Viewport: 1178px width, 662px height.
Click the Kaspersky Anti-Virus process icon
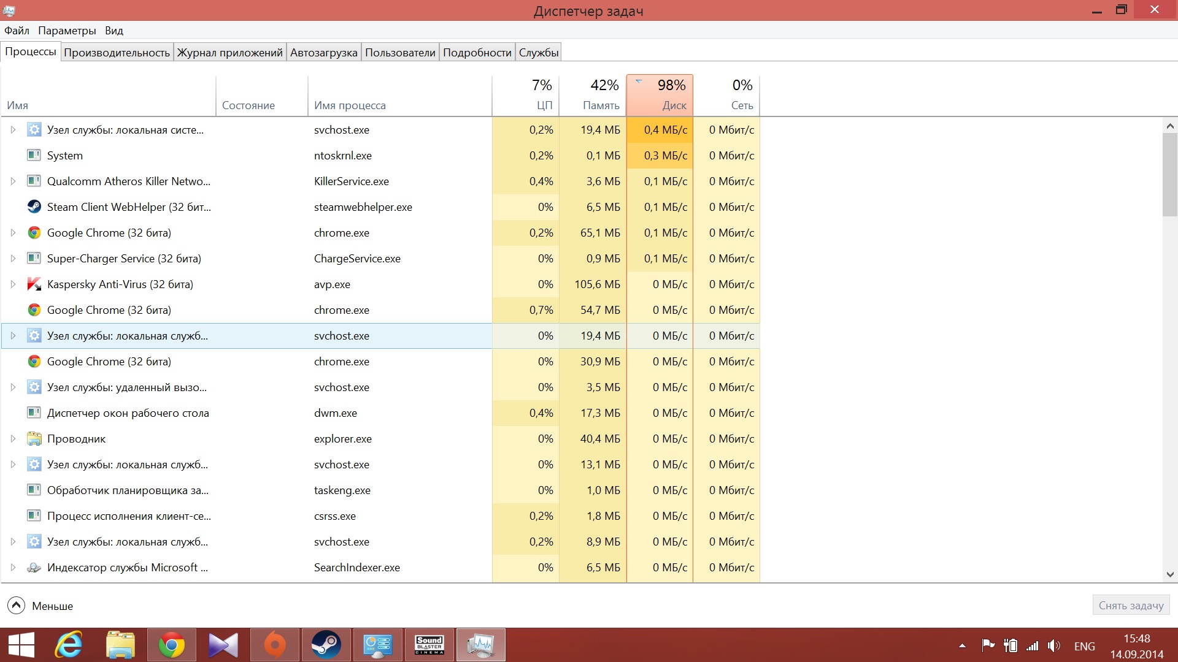(34, 284)
